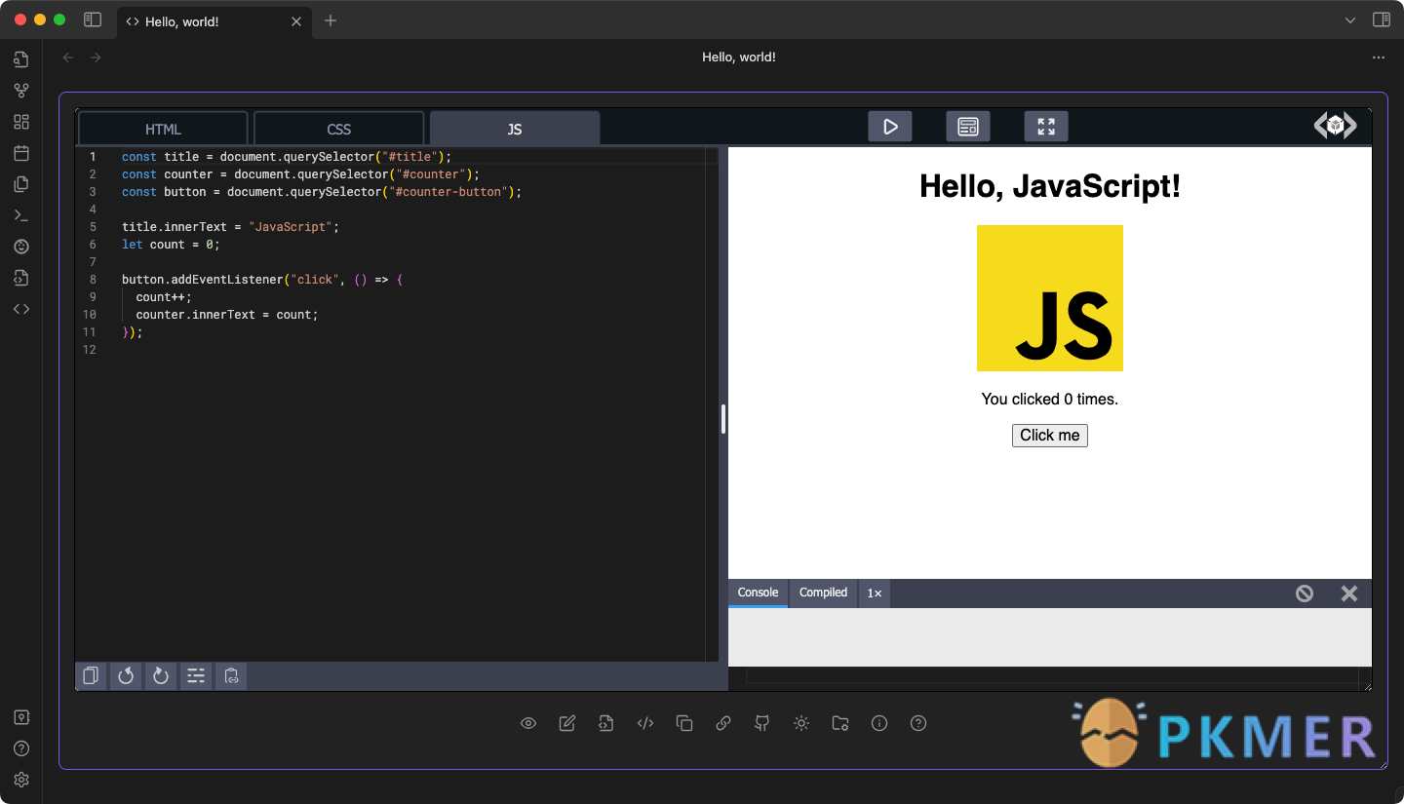Toggle the left sidebar
This screenshot has width=1404, height=804.
tap(93, 19)
